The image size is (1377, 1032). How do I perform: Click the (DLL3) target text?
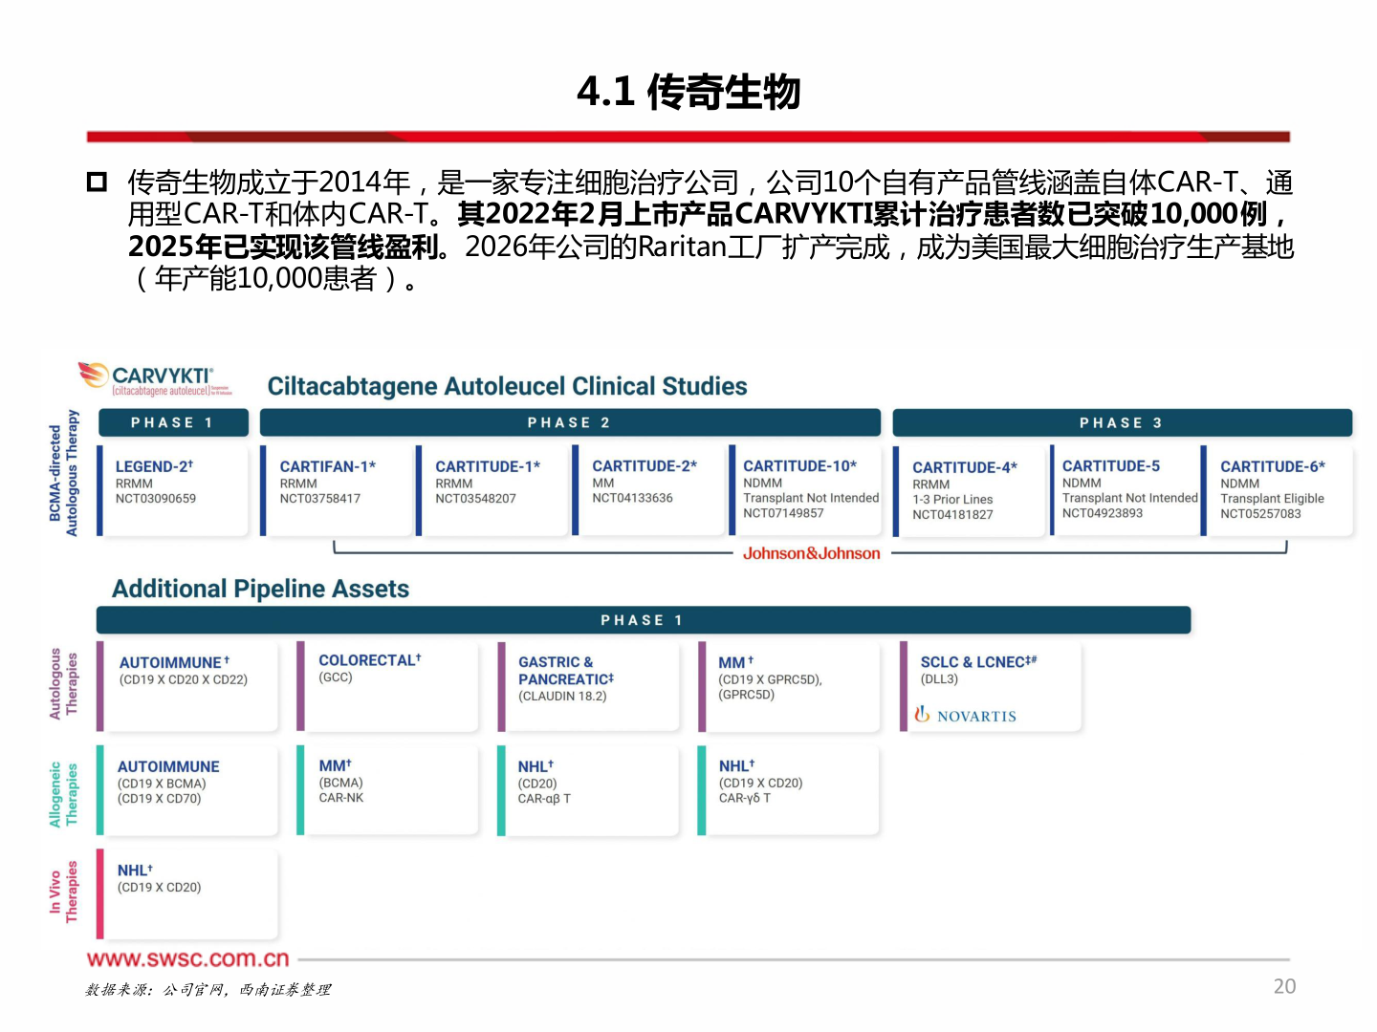pyautogui.click(x=939, y=679)
